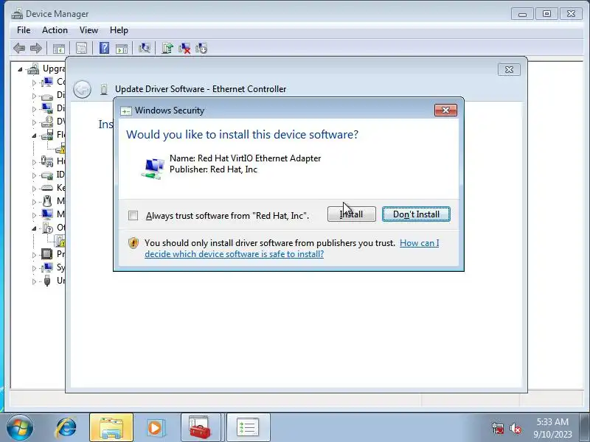Expand the Human Interface Devices category arrow
Image resolution: width=590 pixels, height=442 pixels.
tap(34, 162)
